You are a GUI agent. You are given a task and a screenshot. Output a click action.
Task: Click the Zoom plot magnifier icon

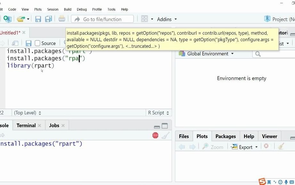(x=205, y=147)
